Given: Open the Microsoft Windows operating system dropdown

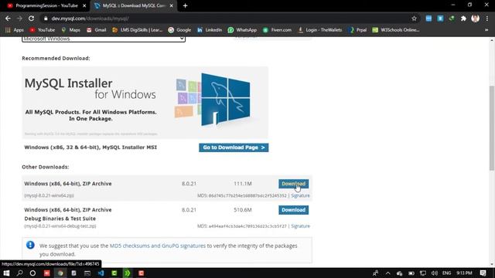Looking at the screenshot, I should coord(104,39).
